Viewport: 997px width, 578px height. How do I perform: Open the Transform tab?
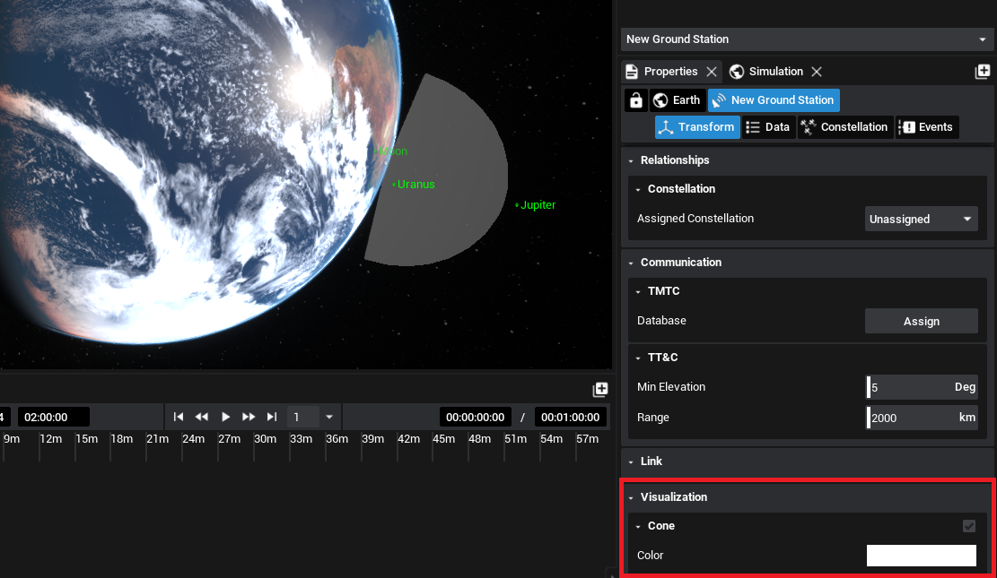coord(697,127)
